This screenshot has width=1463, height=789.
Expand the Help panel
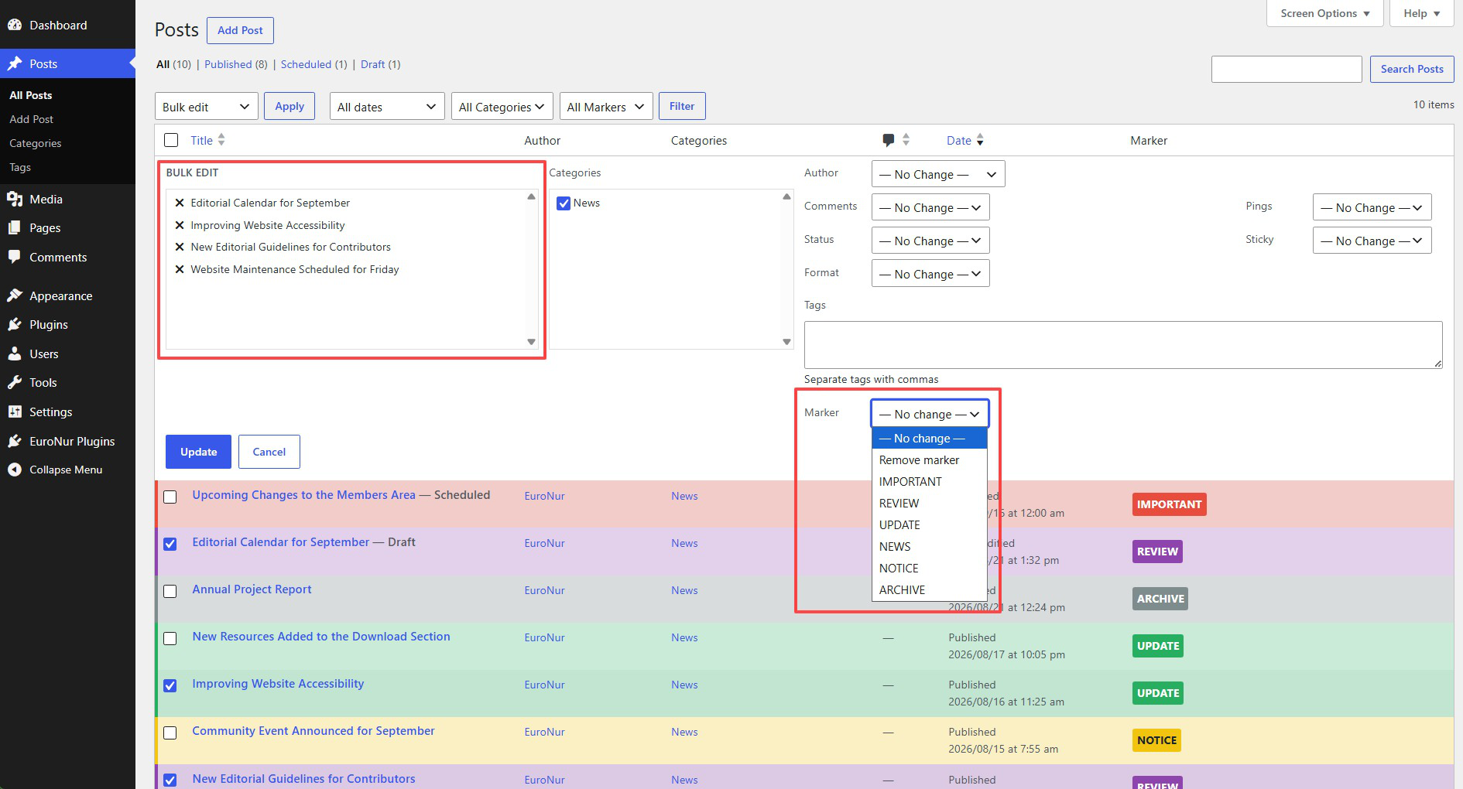(x=1422, y=13)
